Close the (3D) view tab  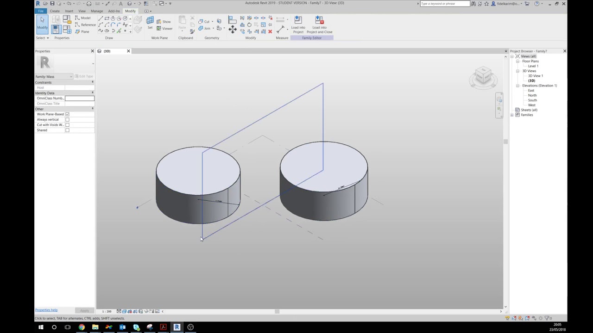tap(128, 51)
